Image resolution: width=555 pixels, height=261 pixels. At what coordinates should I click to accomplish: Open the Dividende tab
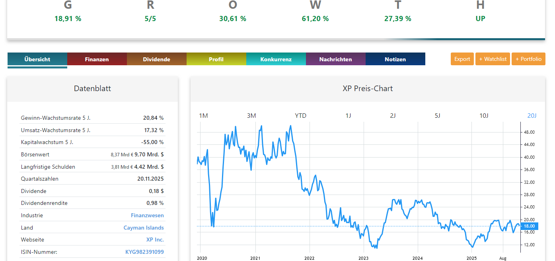tap(156, 59)
